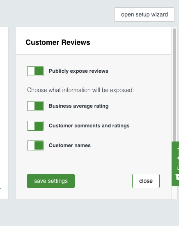Click the icon at bottom of Feedback tab
This screenshot has height=226, width=179.
click(177, 177)
